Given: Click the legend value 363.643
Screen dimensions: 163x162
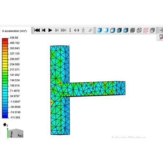Looking at the screenshot, I should (x=15, y=48).
